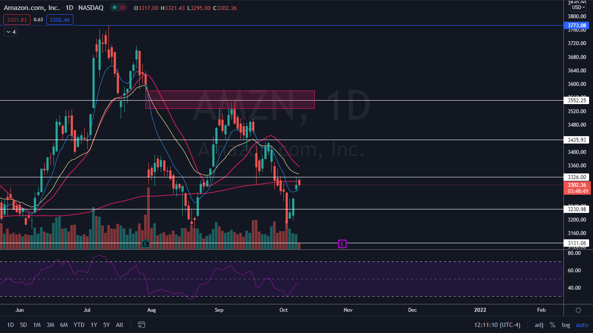
Task: Select the 5D time range
Action: coord(23,325)
